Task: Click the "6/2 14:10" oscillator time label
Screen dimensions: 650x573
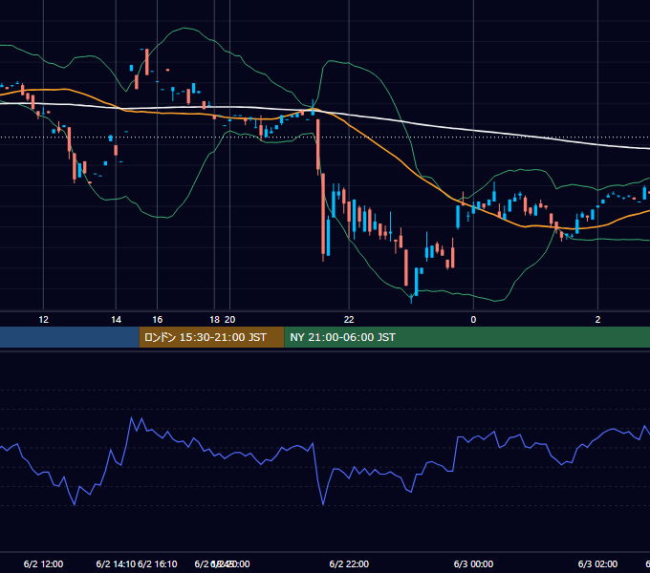Action: coord(116,563)
